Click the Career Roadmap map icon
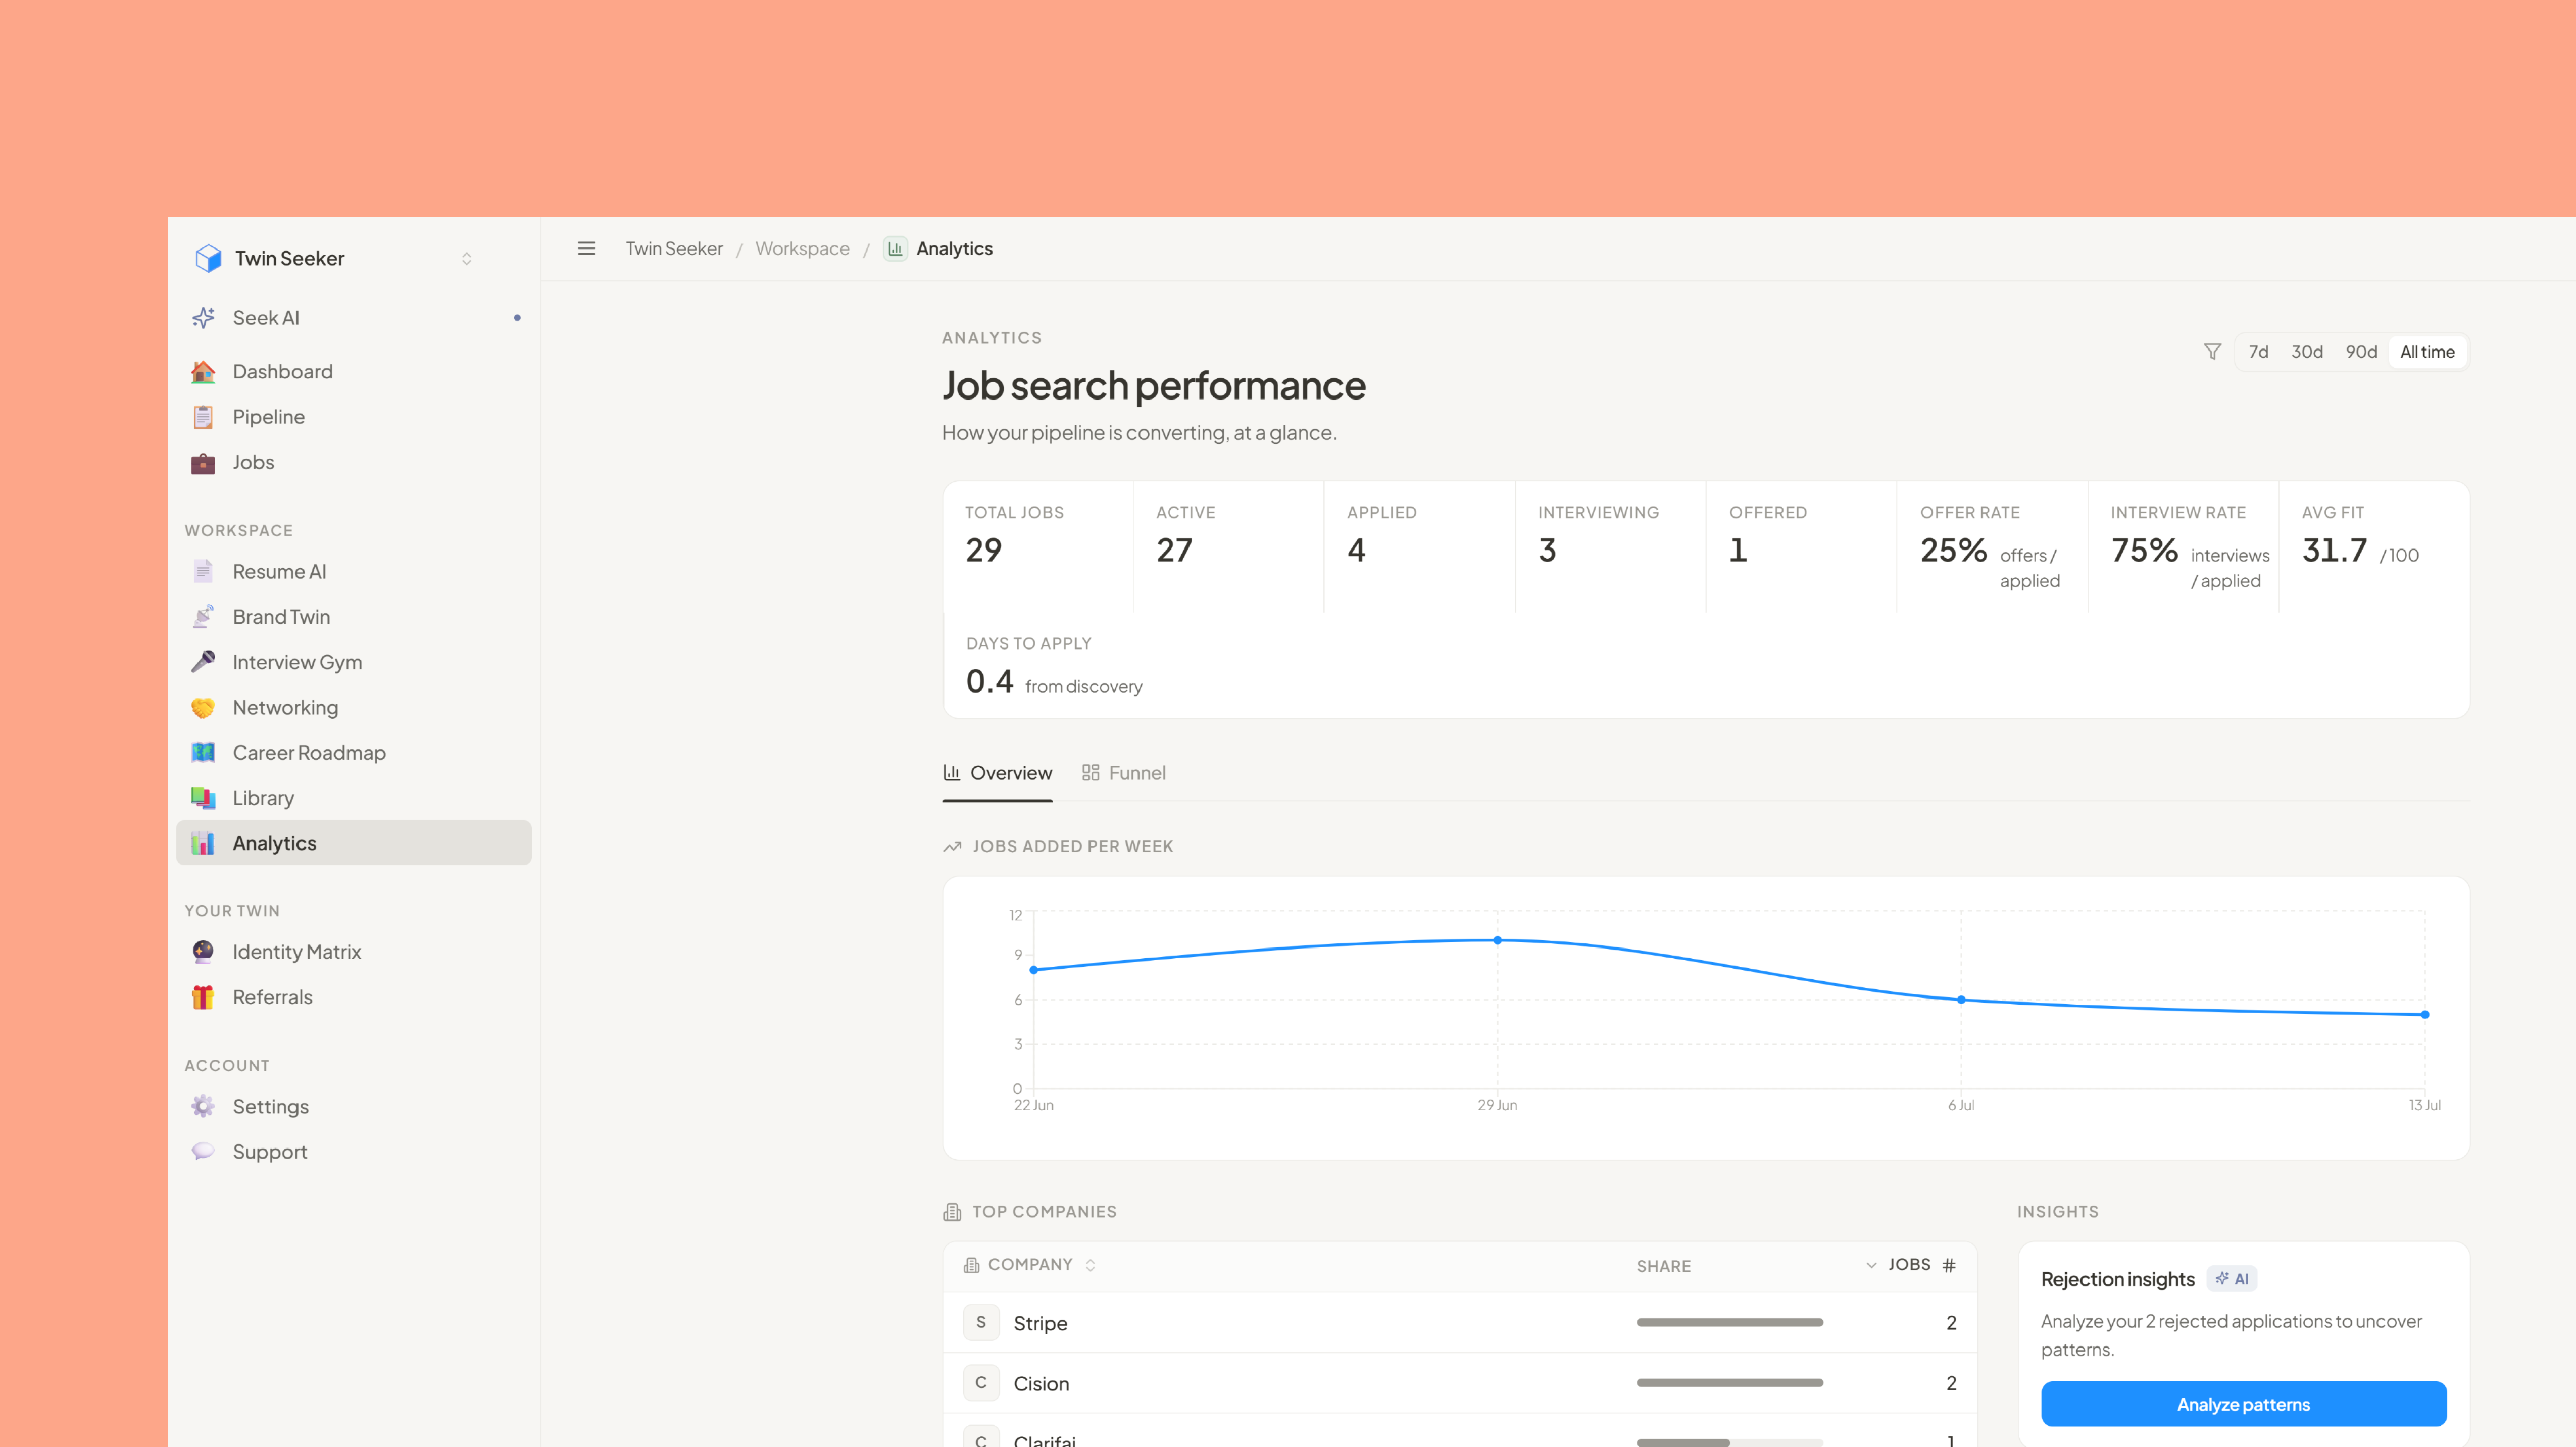This screenshot has width=2576, height=1447. click(x=203, y=753)
